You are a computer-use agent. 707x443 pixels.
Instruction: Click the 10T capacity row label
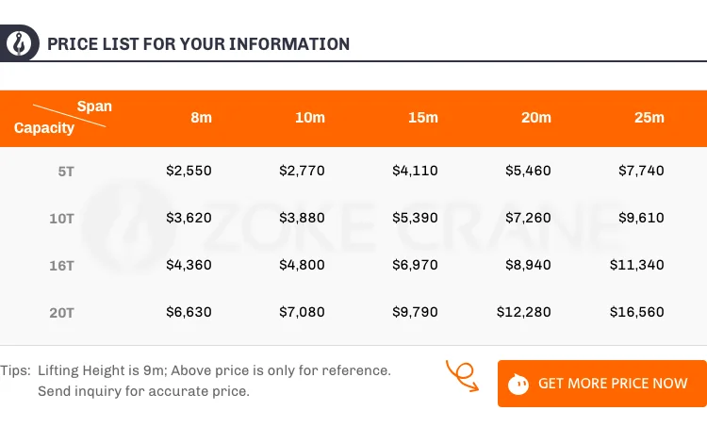pos(62,219)
